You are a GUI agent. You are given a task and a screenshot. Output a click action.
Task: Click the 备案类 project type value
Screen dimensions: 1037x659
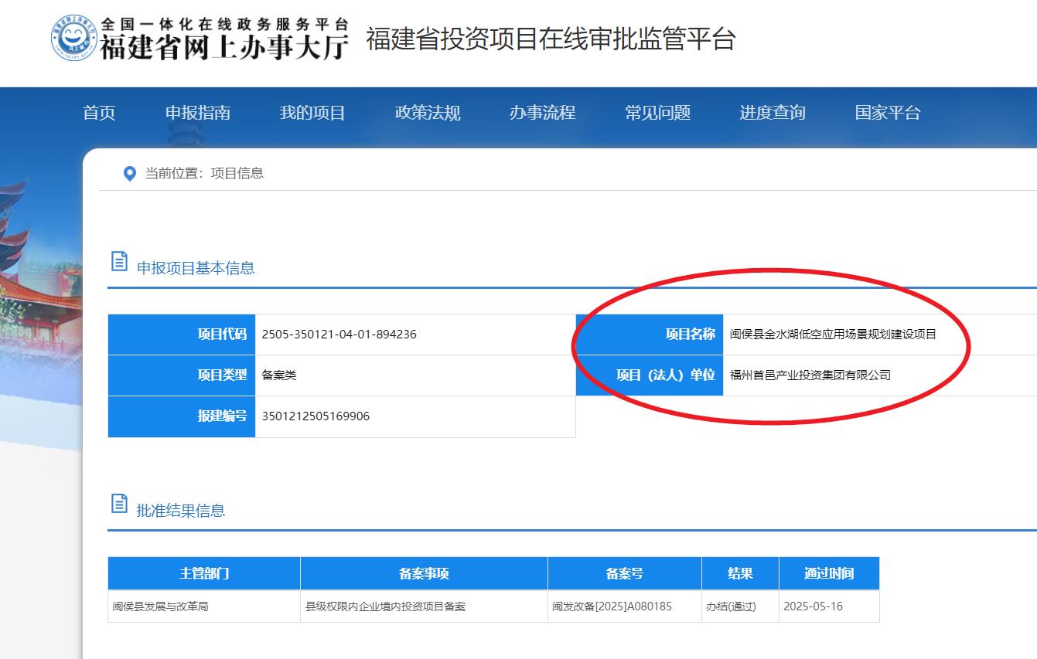279,375
